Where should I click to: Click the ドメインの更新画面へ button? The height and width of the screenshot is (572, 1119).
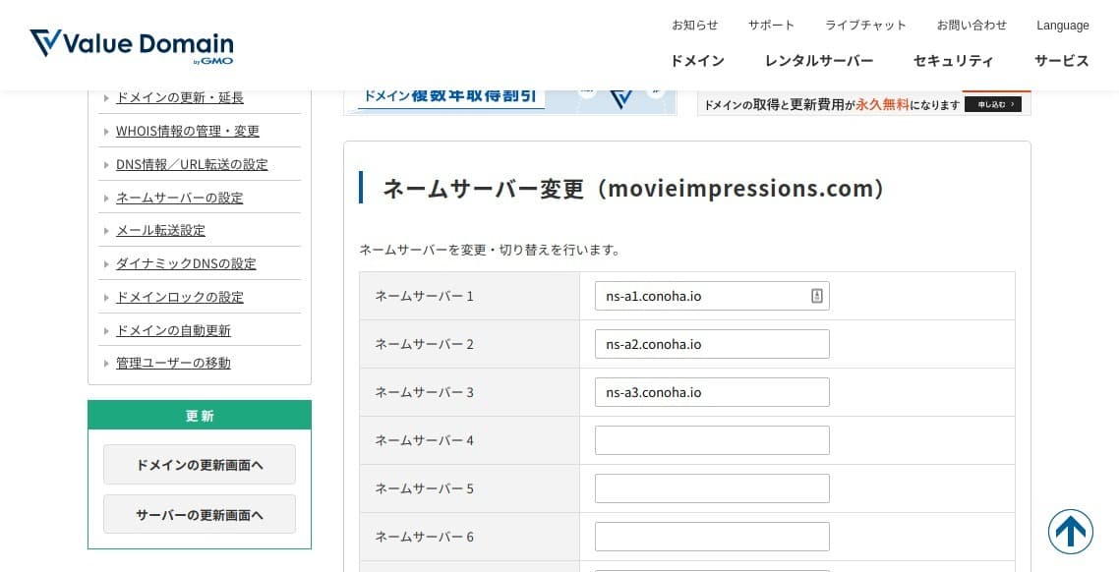[199, 464]
